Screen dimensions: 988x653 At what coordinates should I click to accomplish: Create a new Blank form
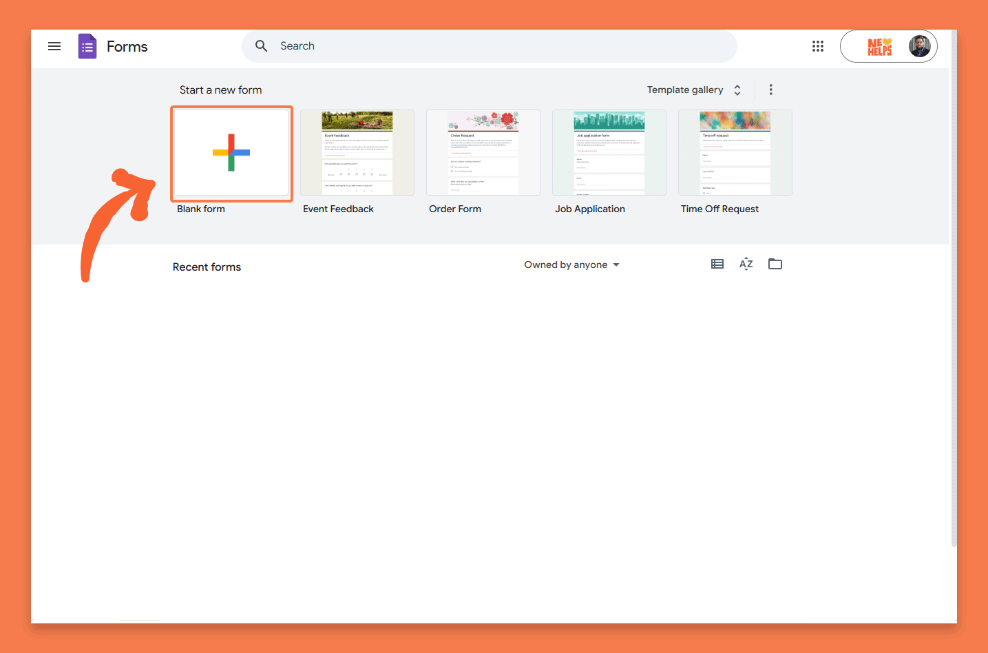coord(231,152)
